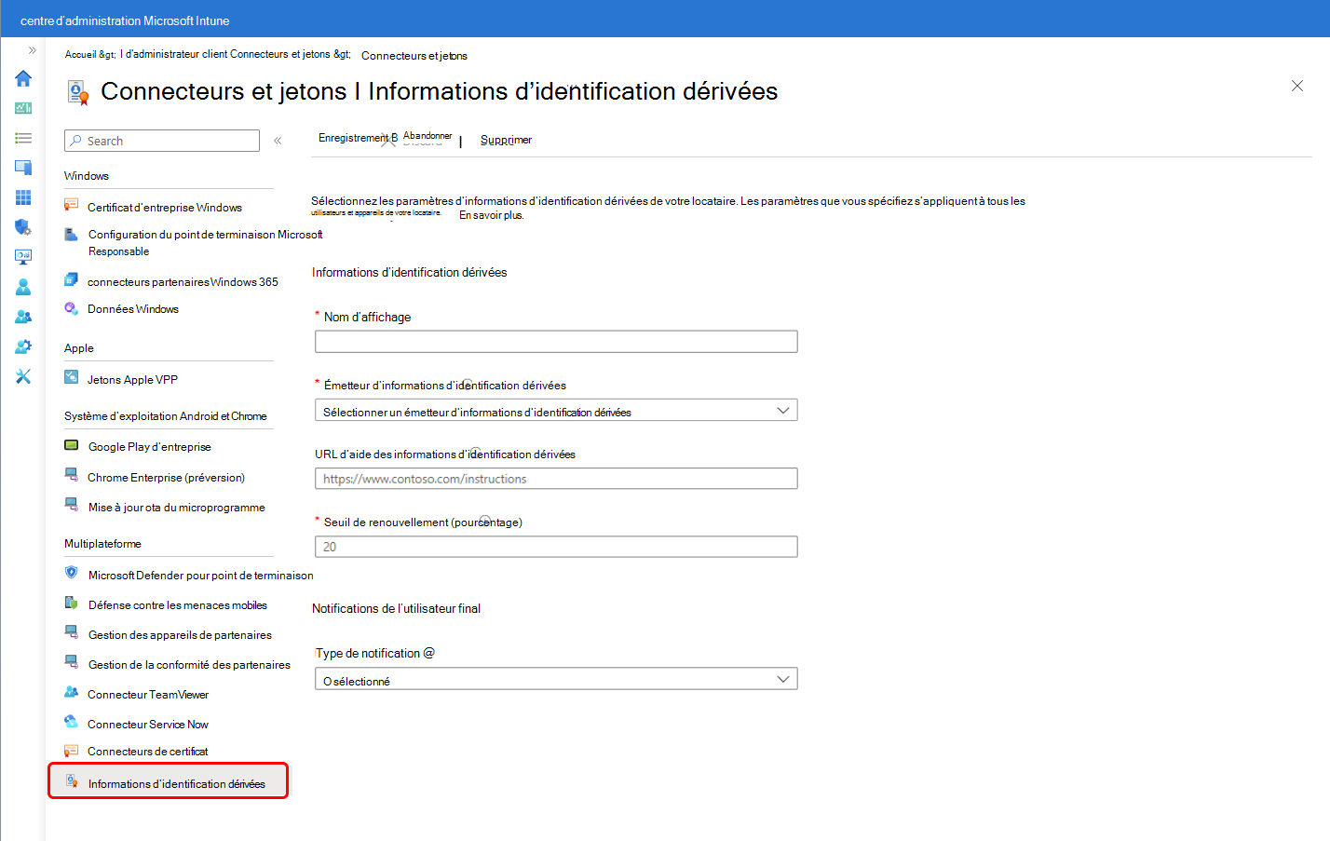Expand the left navigation rail
1330x841 pixels.
coord(32,50)
